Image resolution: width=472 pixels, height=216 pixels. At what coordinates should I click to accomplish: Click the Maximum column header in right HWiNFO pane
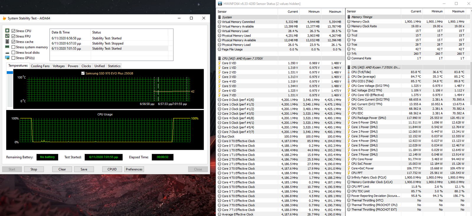455,11
